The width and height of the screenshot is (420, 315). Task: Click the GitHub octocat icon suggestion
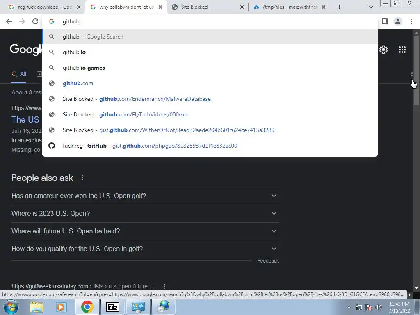[x=52, y=146]
